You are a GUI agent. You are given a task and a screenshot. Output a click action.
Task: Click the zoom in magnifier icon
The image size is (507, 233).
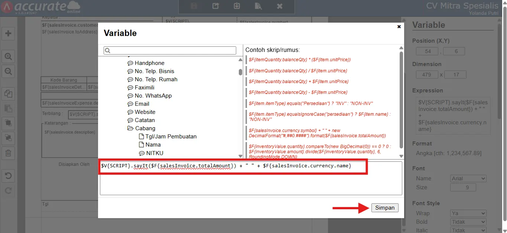pos(8,57)
